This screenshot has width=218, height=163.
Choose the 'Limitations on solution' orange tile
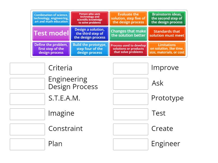167,49
